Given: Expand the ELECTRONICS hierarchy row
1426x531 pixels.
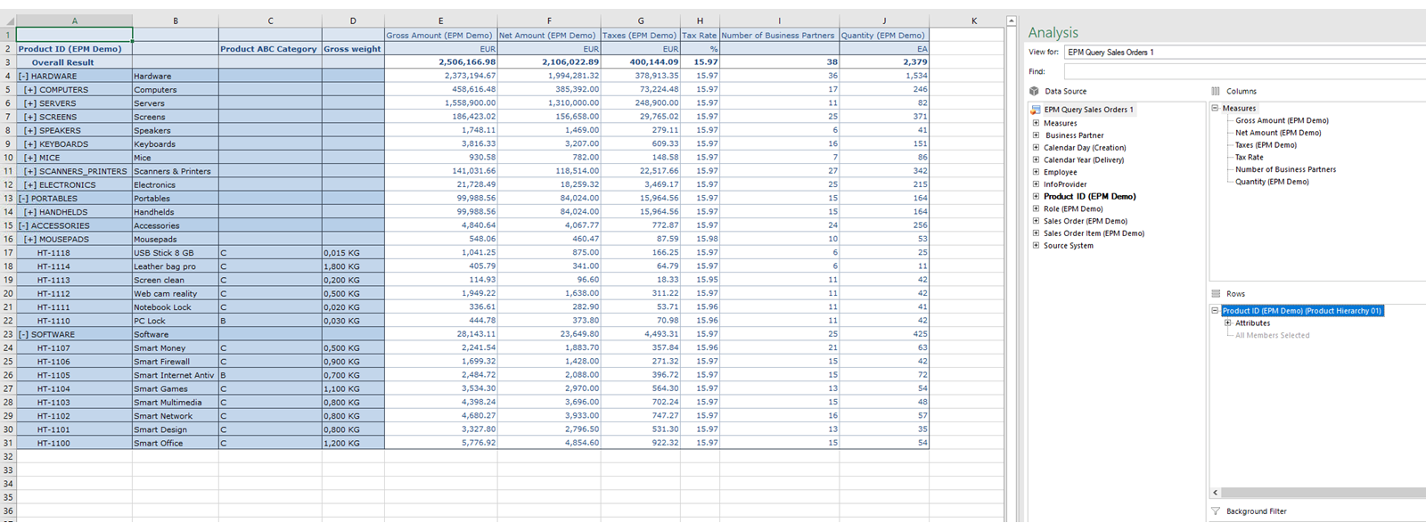Looking at the screenshot, I should pos(30,185).
